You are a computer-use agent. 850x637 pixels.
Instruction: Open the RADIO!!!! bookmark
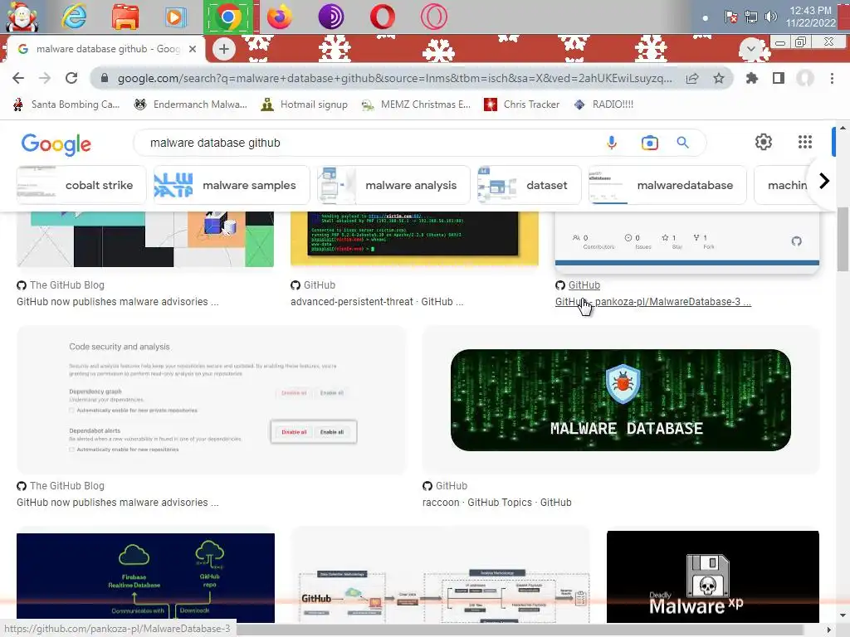pyautogui.click(x=603, y=105)
